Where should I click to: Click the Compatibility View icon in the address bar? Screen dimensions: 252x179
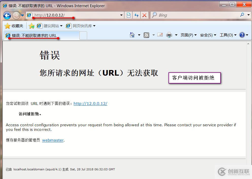coord(128,15)
